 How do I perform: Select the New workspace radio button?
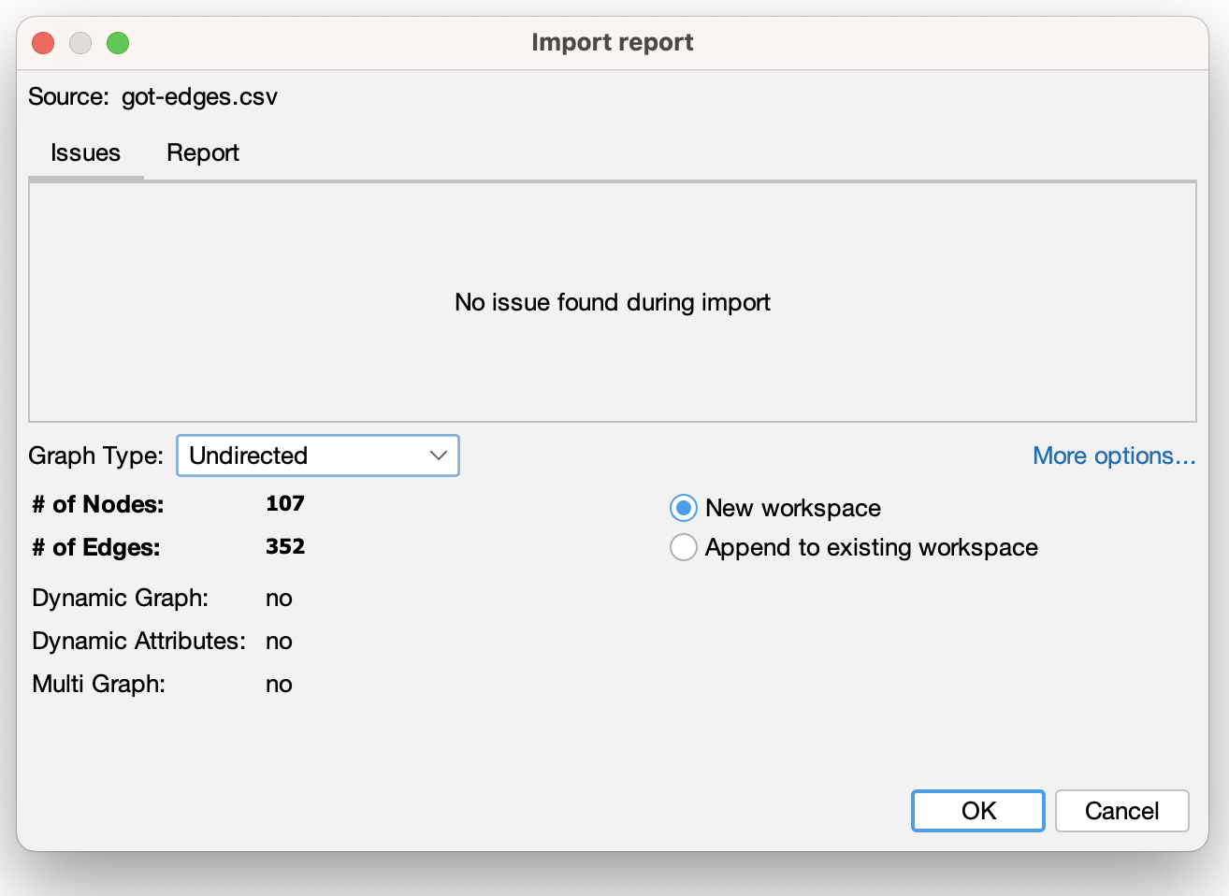[684, 508]
